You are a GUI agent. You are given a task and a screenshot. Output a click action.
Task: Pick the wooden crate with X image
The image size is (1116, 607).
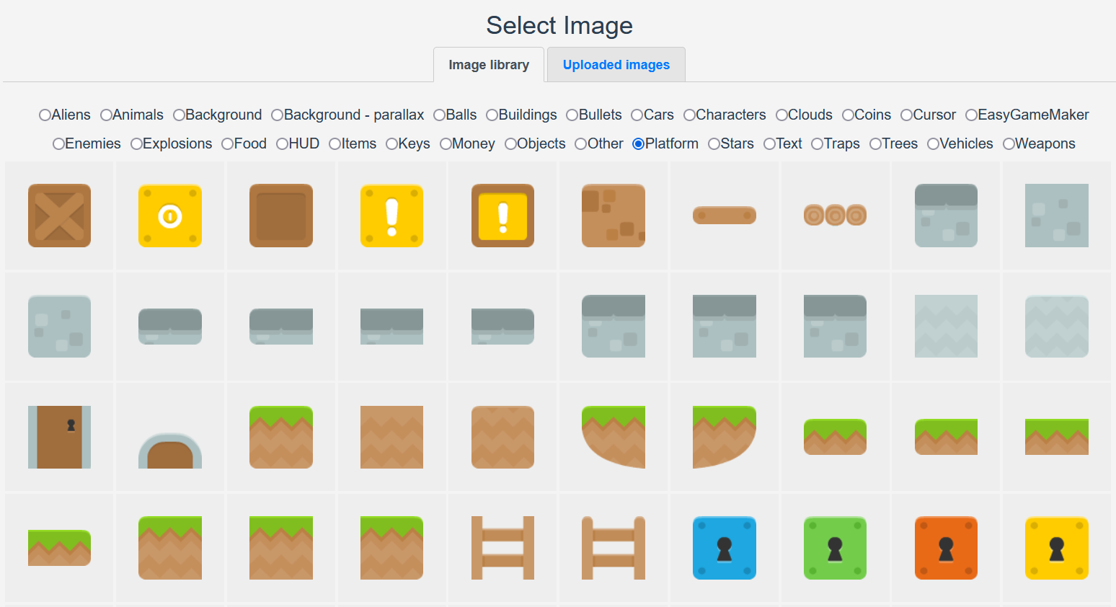click(x=59, y=216)
